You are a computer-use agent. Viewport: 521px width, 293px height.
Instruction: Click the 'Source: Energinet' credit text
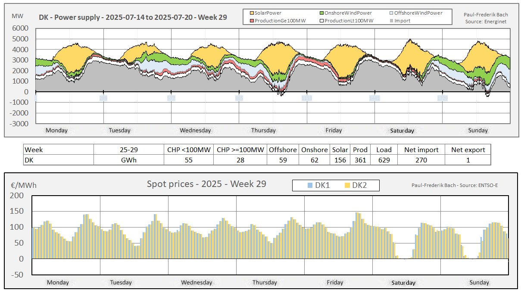[486, 22]
